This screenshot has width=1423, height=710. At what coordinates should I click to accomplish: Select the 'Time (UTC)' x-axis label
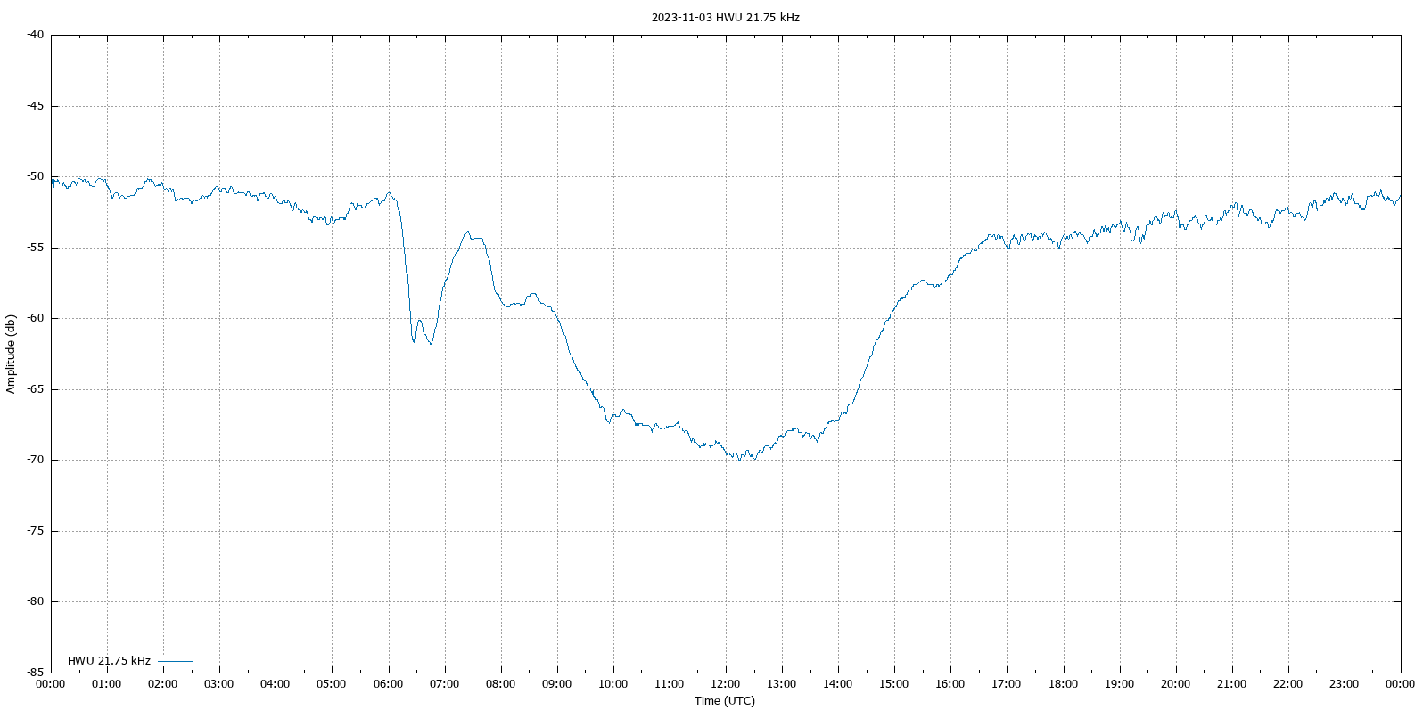(x=725, y=700)
